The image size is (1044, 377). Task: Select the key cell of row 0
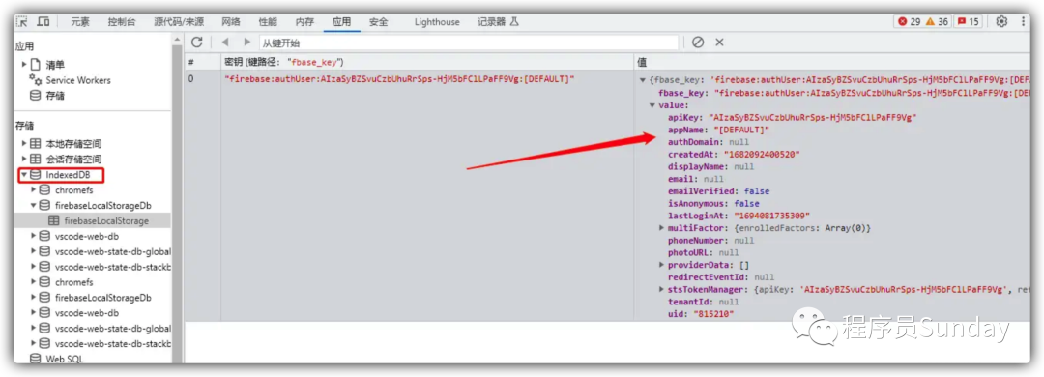click(399, 79)
